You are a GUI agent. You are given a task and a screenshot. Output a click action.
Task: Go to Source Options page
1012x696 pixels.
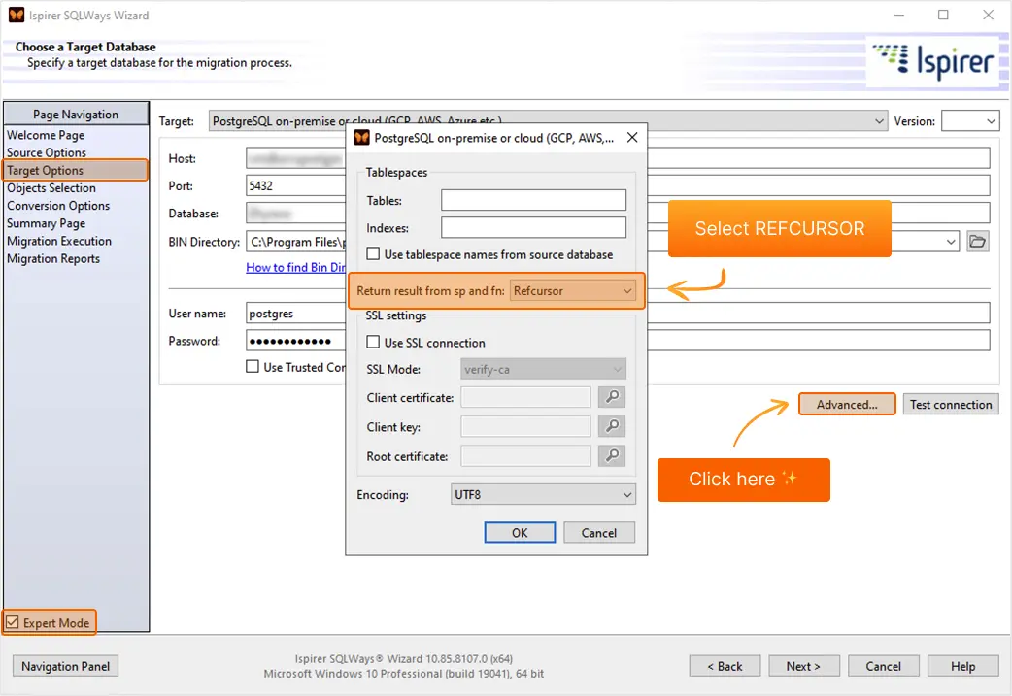click(x=47, y=152)
